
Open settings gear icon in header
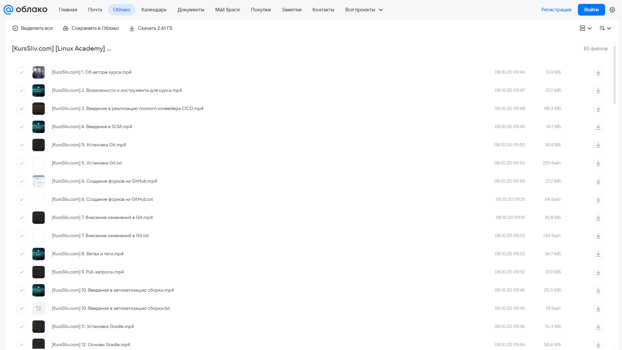[x=612, y=10]
